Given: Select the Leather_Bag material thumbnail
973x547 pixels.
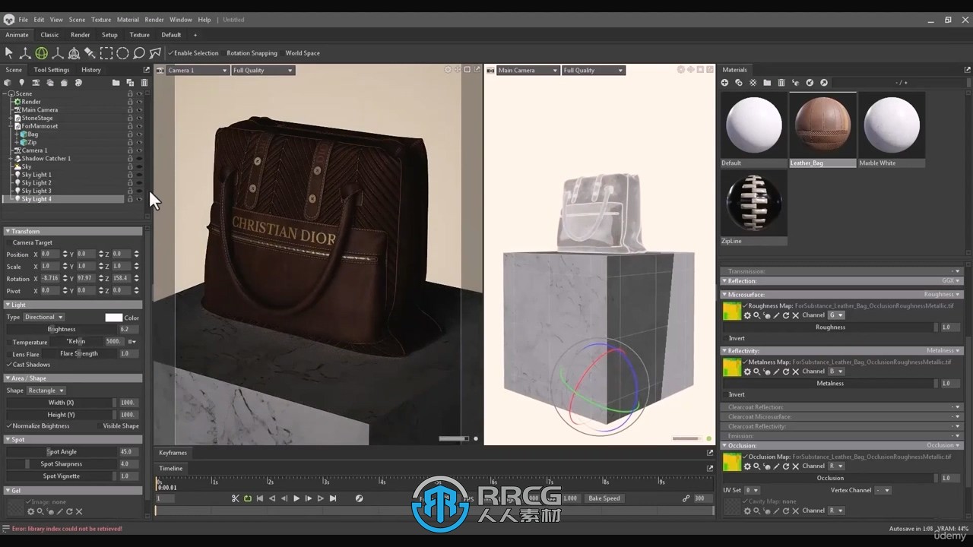Looking at the screenshot, I should click(x=822, y=129).
